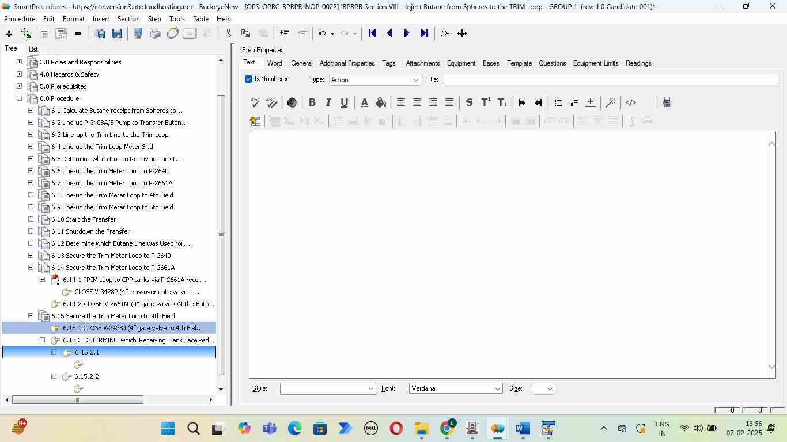Apply bold formatting in editor toolbar
This screenshot has width=787, height=442.
pyautogui.click(x=312, y=102)
